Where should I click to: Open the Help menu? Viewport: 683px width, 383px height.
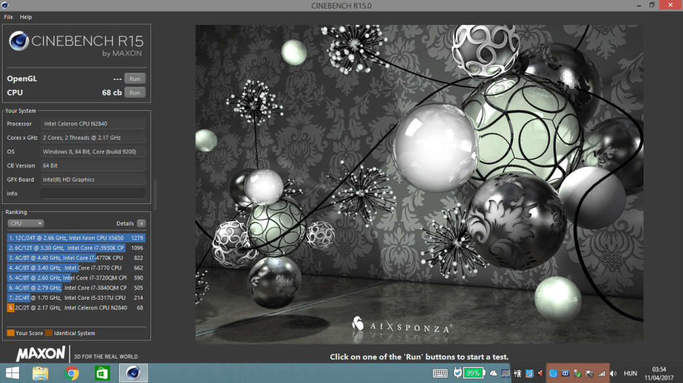click(x=26, y=17)
